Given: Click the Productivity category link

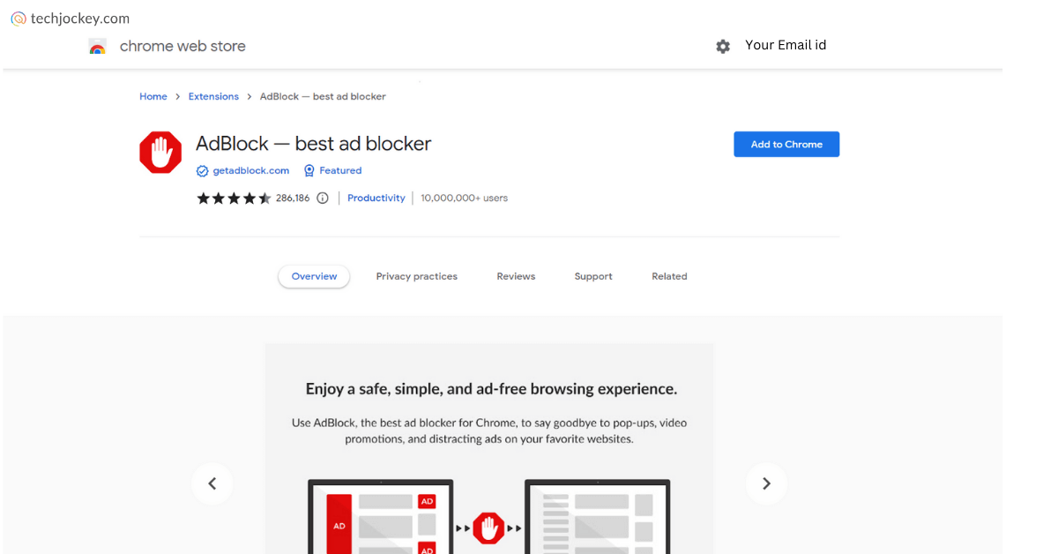Looking at the screenshot, I should click(376, 198).
